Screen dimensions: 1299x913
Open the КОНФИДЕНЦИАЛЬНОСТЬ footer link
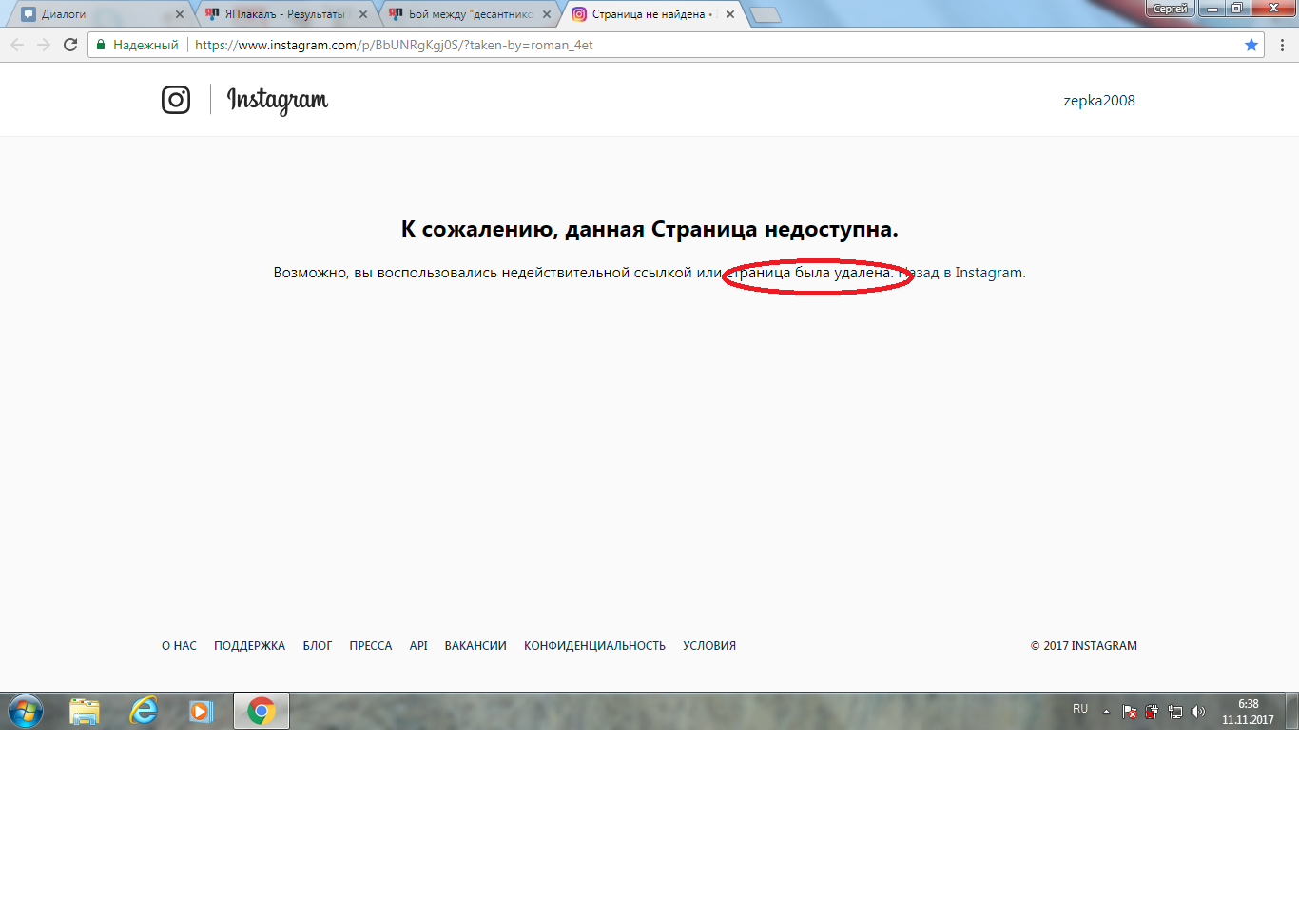click(x=594, y=646)
